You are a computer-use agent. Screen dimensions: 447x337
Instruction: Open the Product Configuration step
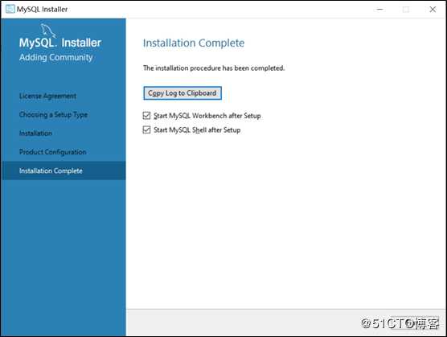[x=53, y=152]
